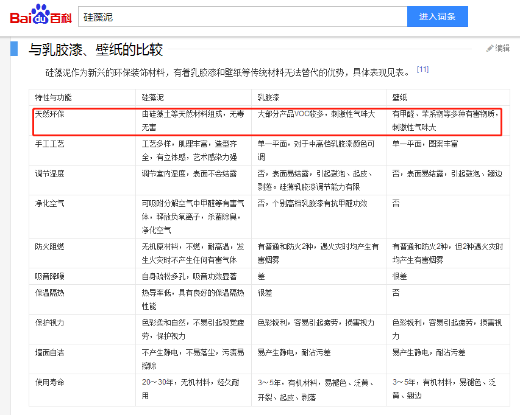
Task: Select the 乳胶漆 column header
Action: coord(268,97)
